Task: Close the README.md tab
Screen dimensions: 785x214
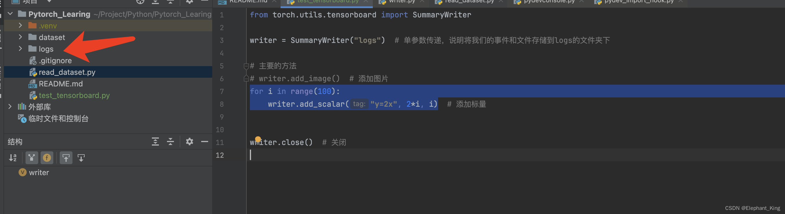Action: pyautogui.click(x=274, y=1)
